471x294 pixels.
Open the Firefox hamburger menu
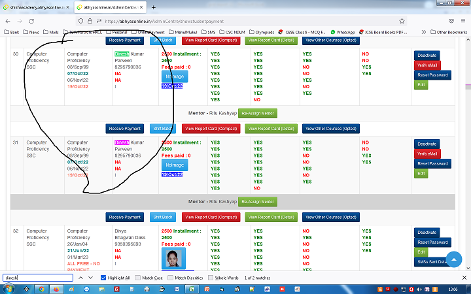[x=463, y=20]
